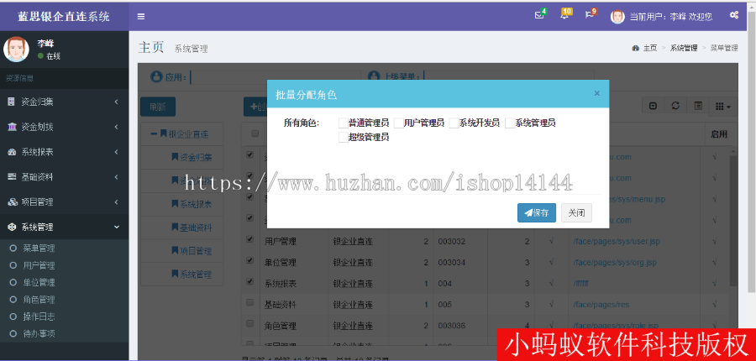
Task: Check the 基础资料 row checkbox
Action: pos(249,302)
